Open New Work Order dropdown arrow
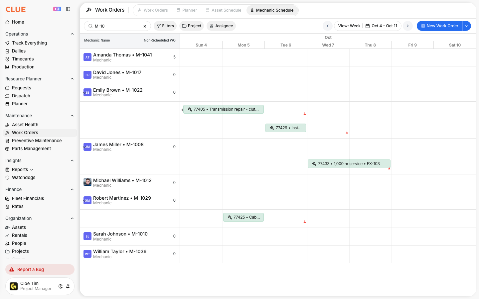479x299 pixels. 467,26
